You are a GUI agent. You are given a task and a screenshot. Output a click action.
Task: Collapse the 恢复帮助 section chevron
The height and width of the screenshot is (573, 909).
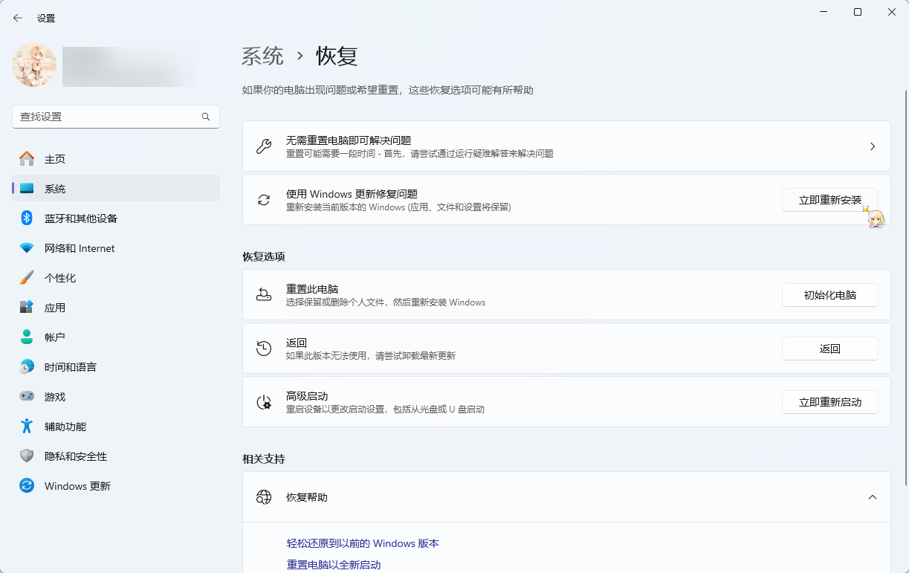[873, 497]
